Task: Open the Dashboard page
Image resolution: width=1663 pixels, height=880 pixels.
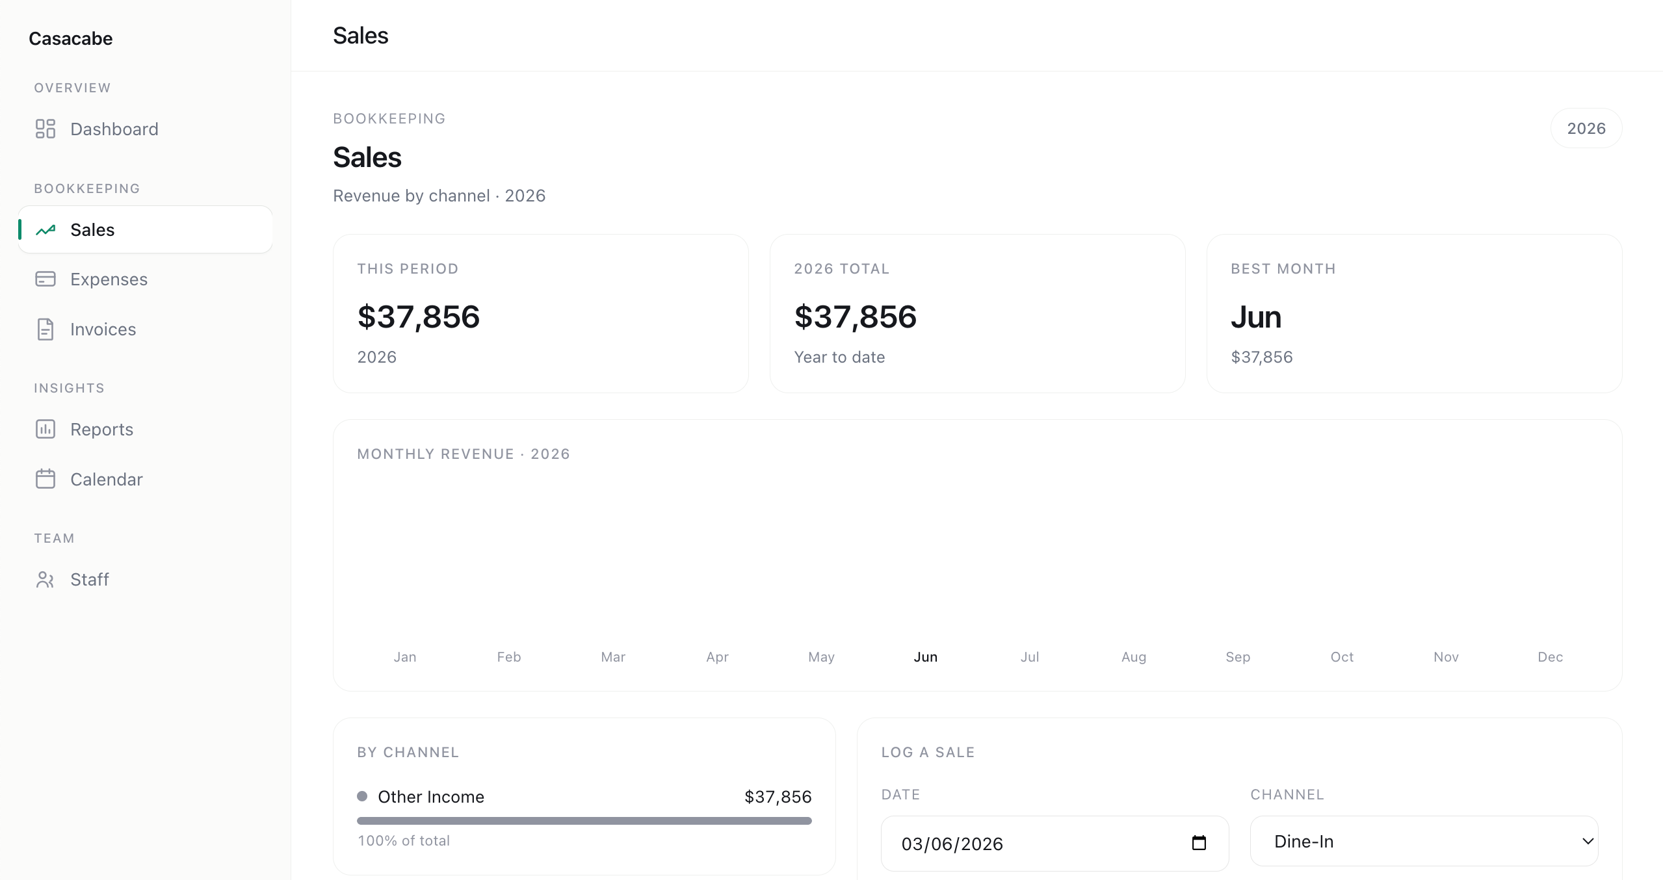Action: (x=146, y=129)
